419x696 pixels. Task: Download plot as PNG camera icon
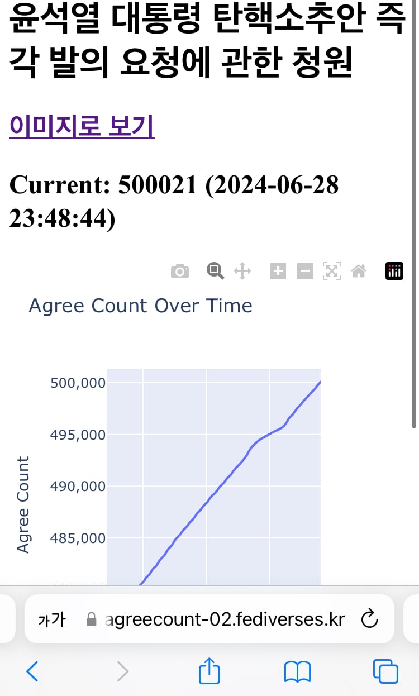pos(179,271)
